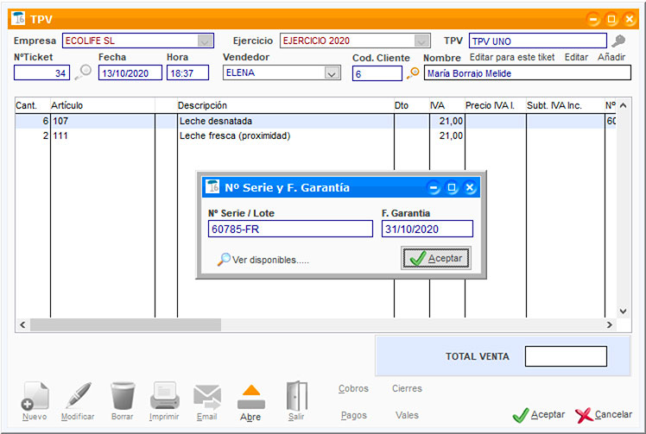Close the Nº Serie y F. Garantía dialog
This screenshot has width=646, height=434.
[470, 188]
